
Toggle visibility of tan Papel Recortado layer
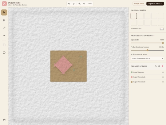163,82
